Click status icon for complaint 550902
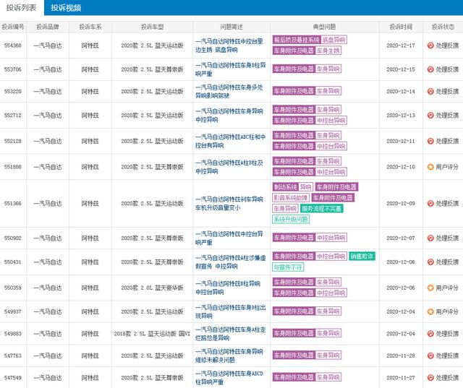The image size is (463, 388). click(430, 238)
